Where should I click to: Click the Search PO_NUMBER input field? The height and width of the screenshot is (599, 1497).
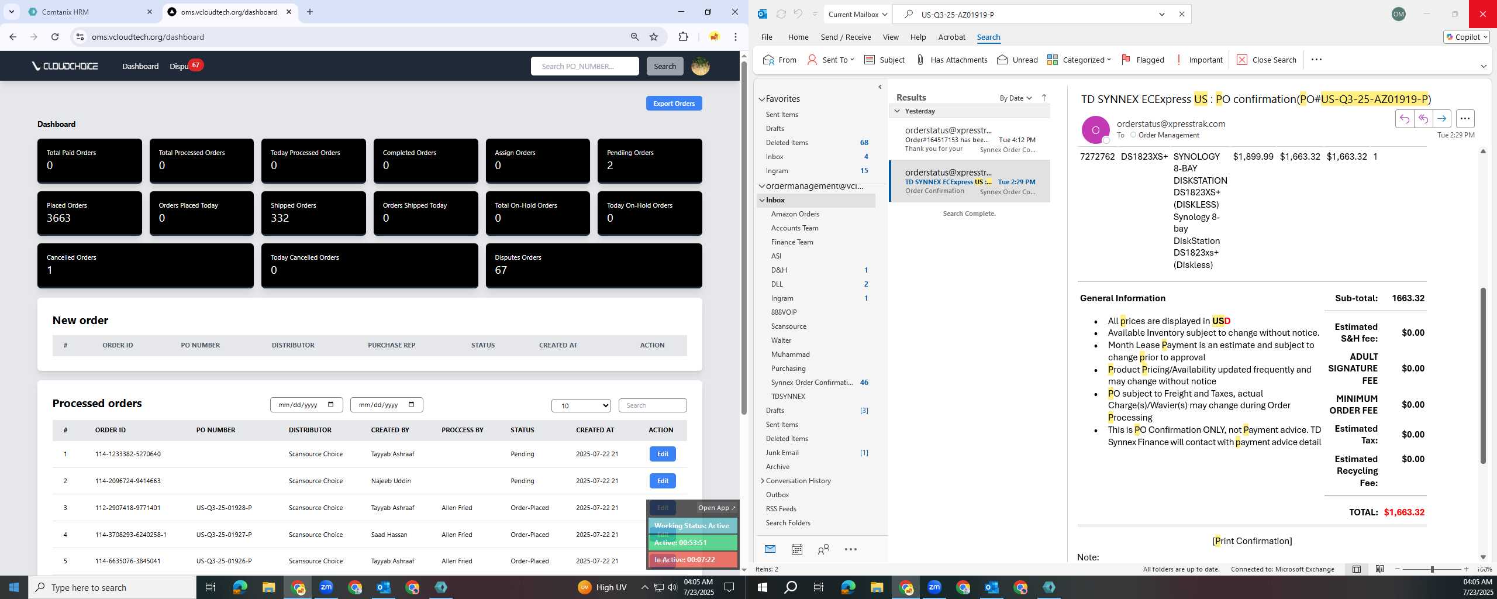tap(585, 66)
